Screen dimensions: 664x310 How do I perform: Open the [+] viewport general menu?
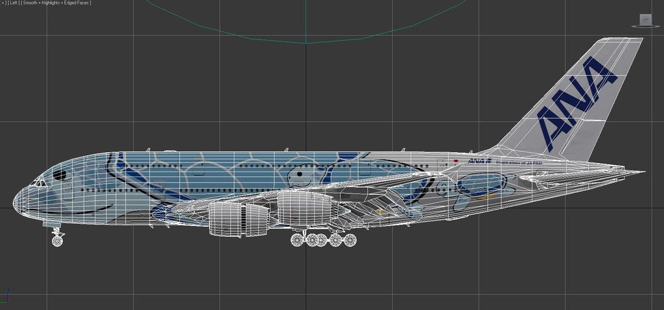point(3,3)
